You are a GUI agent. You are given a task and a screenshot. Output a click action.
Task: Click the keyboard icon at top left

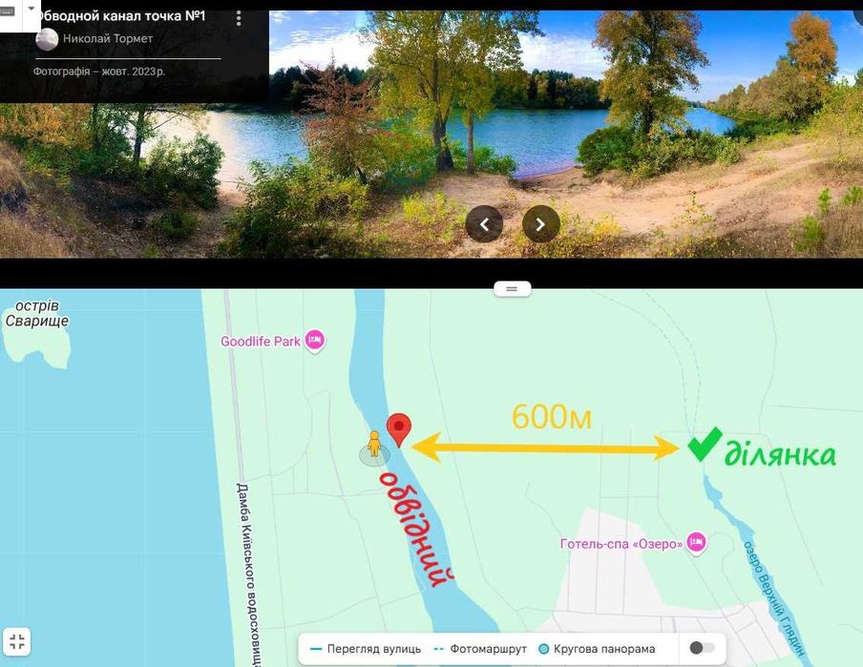coord(8,12)
